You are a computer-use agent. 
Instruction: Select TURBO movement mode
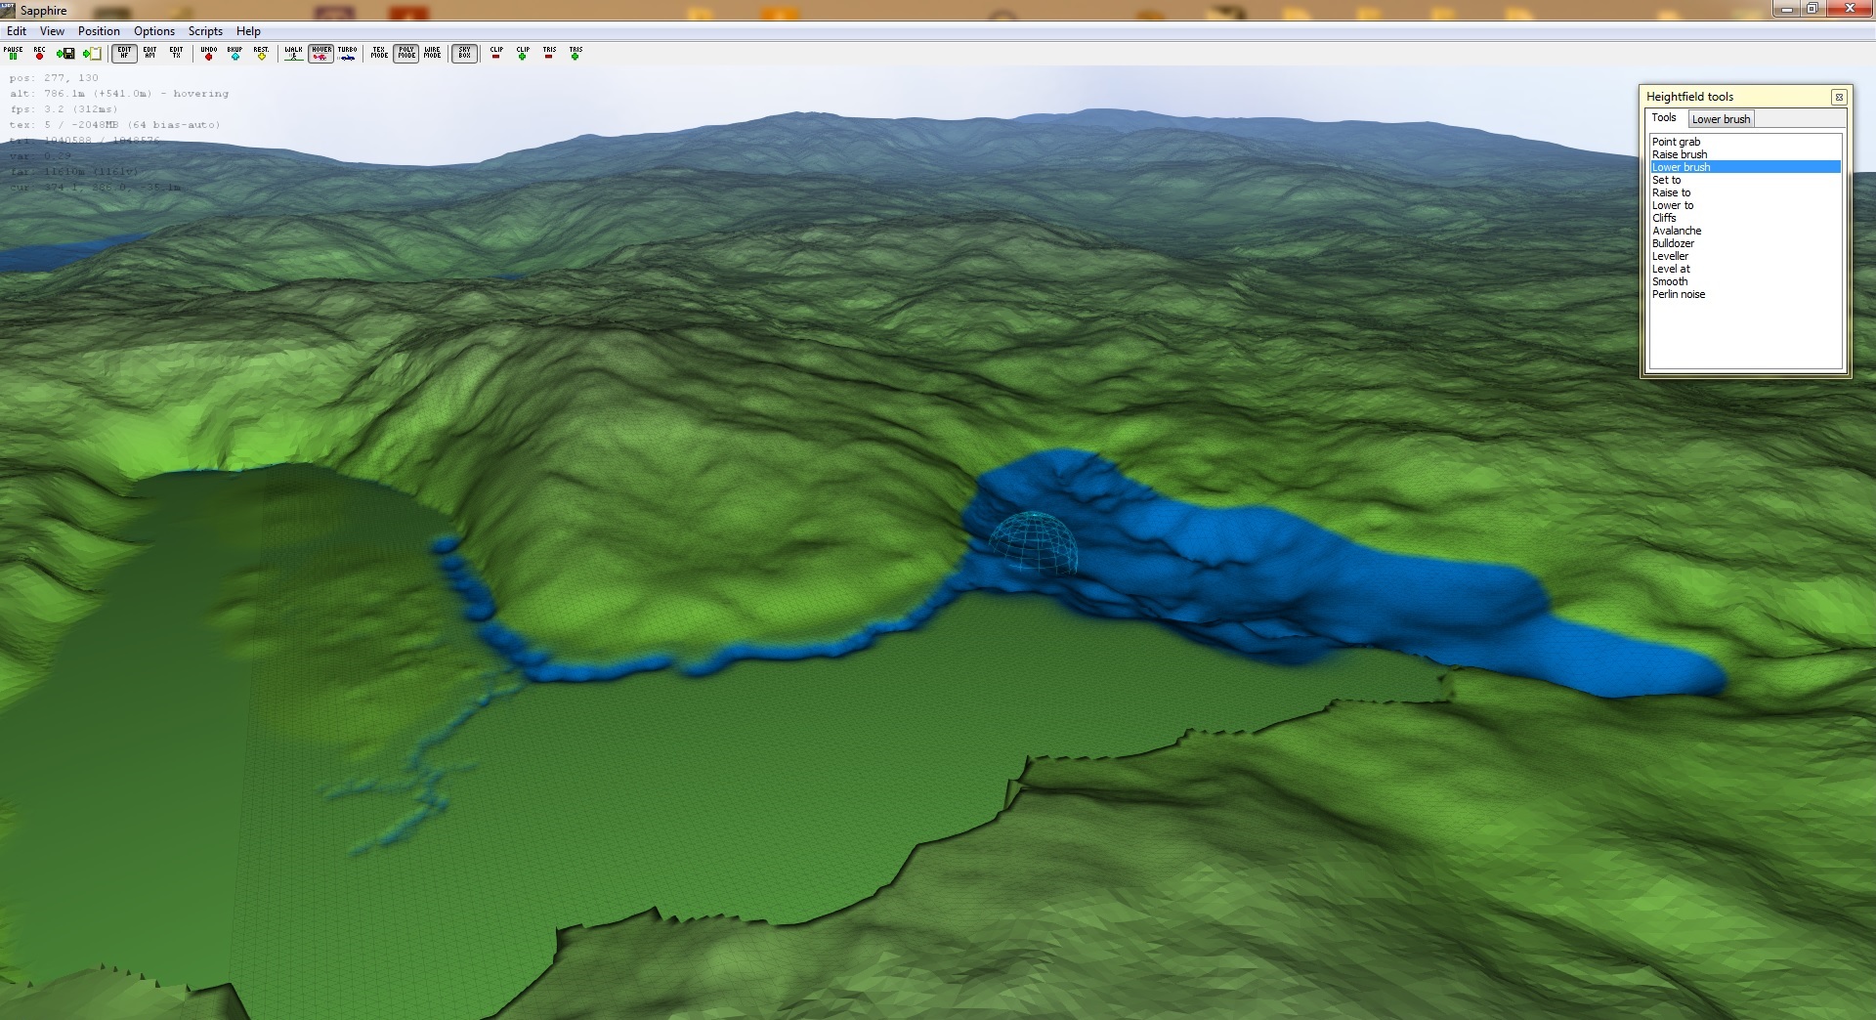tap(347, 54)
